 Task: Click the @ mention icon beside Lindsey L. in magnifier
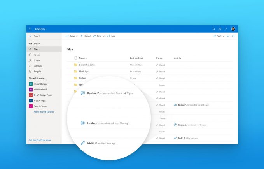[83, 123]
